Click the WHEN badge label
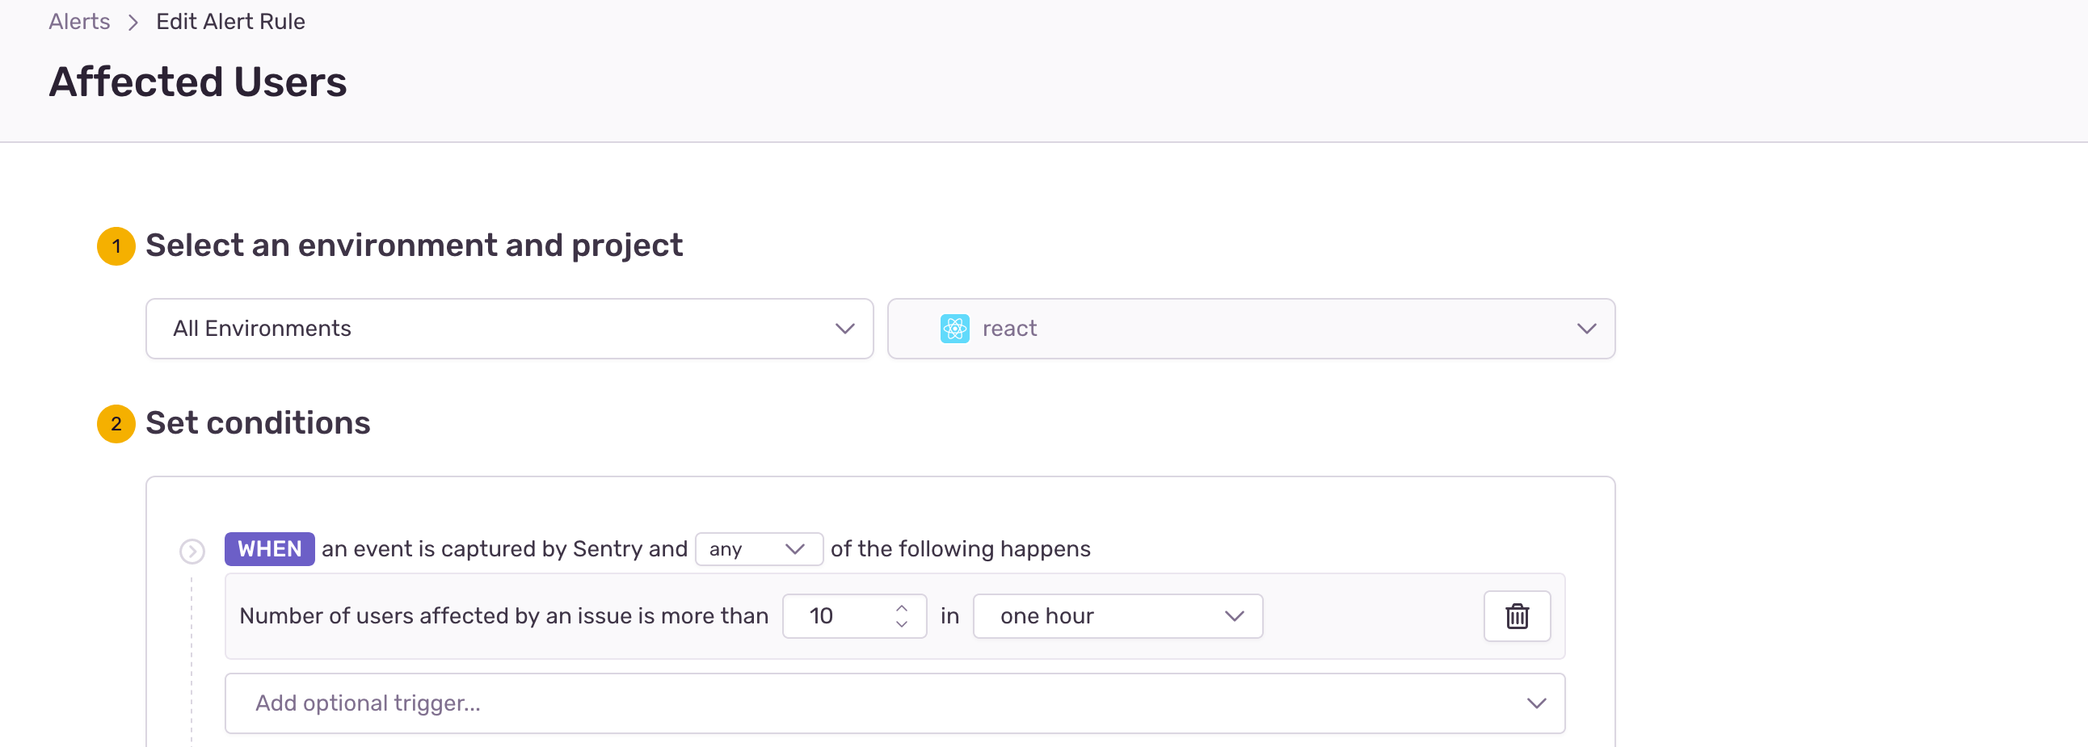Screen dimensions: 2088x747 click(269, 548)
